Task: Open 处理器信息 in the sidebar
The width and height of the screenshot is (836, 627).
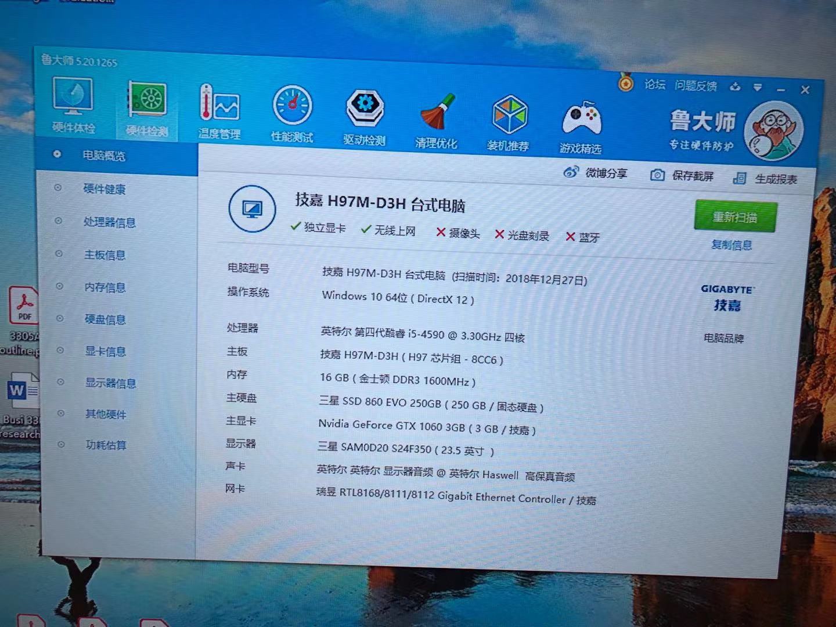Action: coord(110,222)
